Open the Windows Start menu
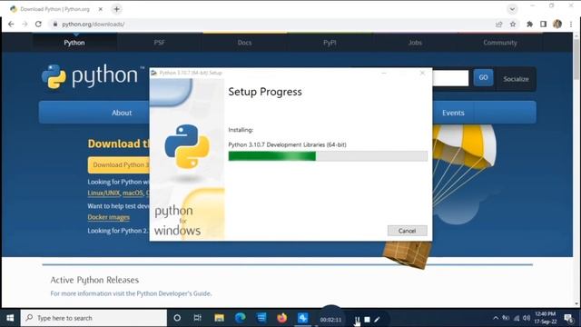 [x=10, y=318]
